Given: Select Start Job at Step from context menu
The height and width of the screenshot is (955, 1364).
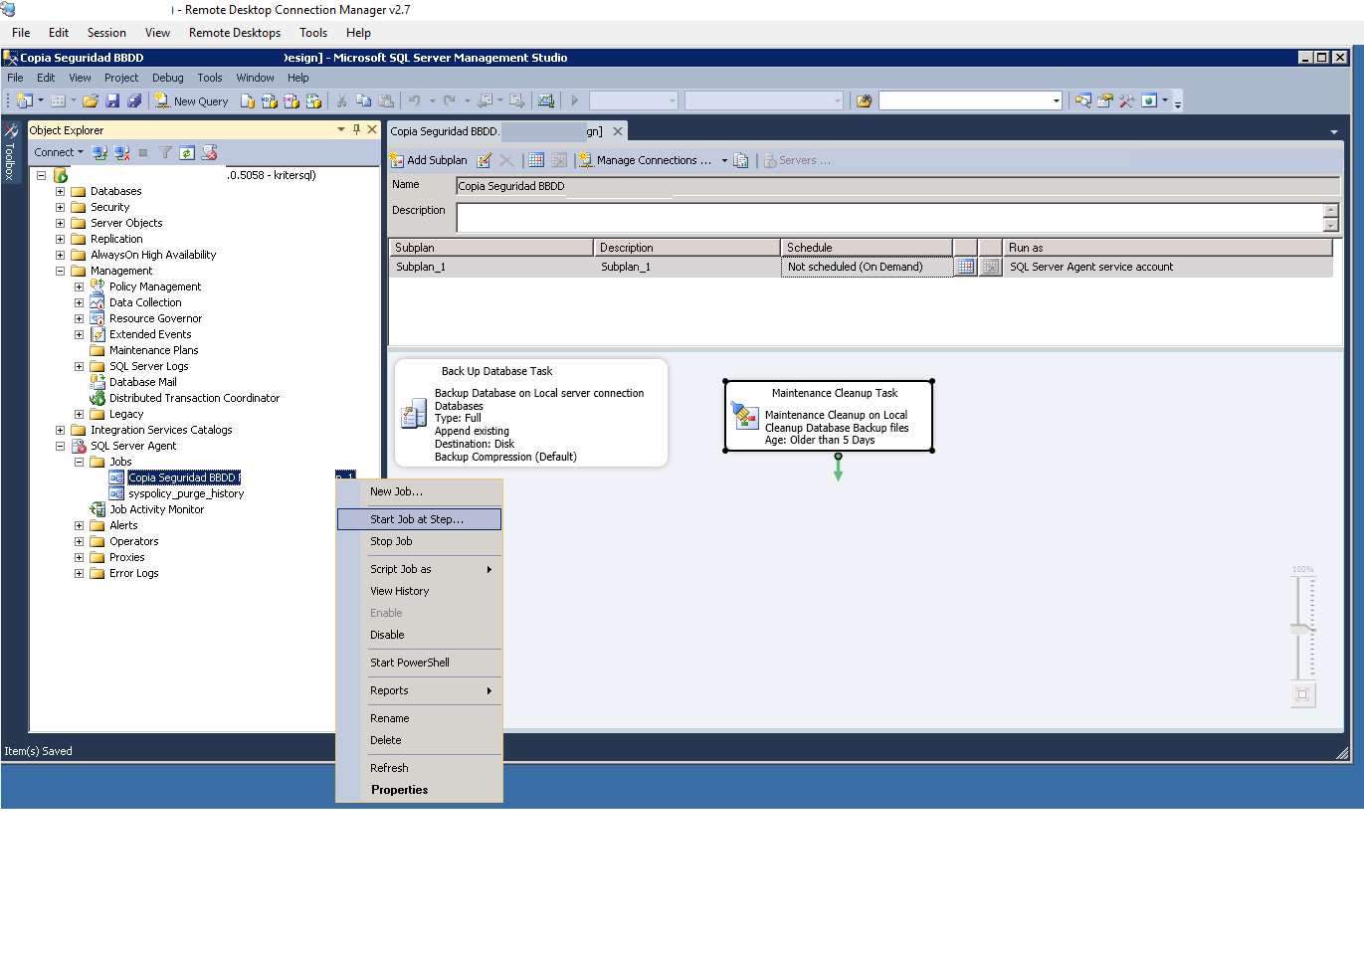Looking at the screenshot, I should 419,519.
